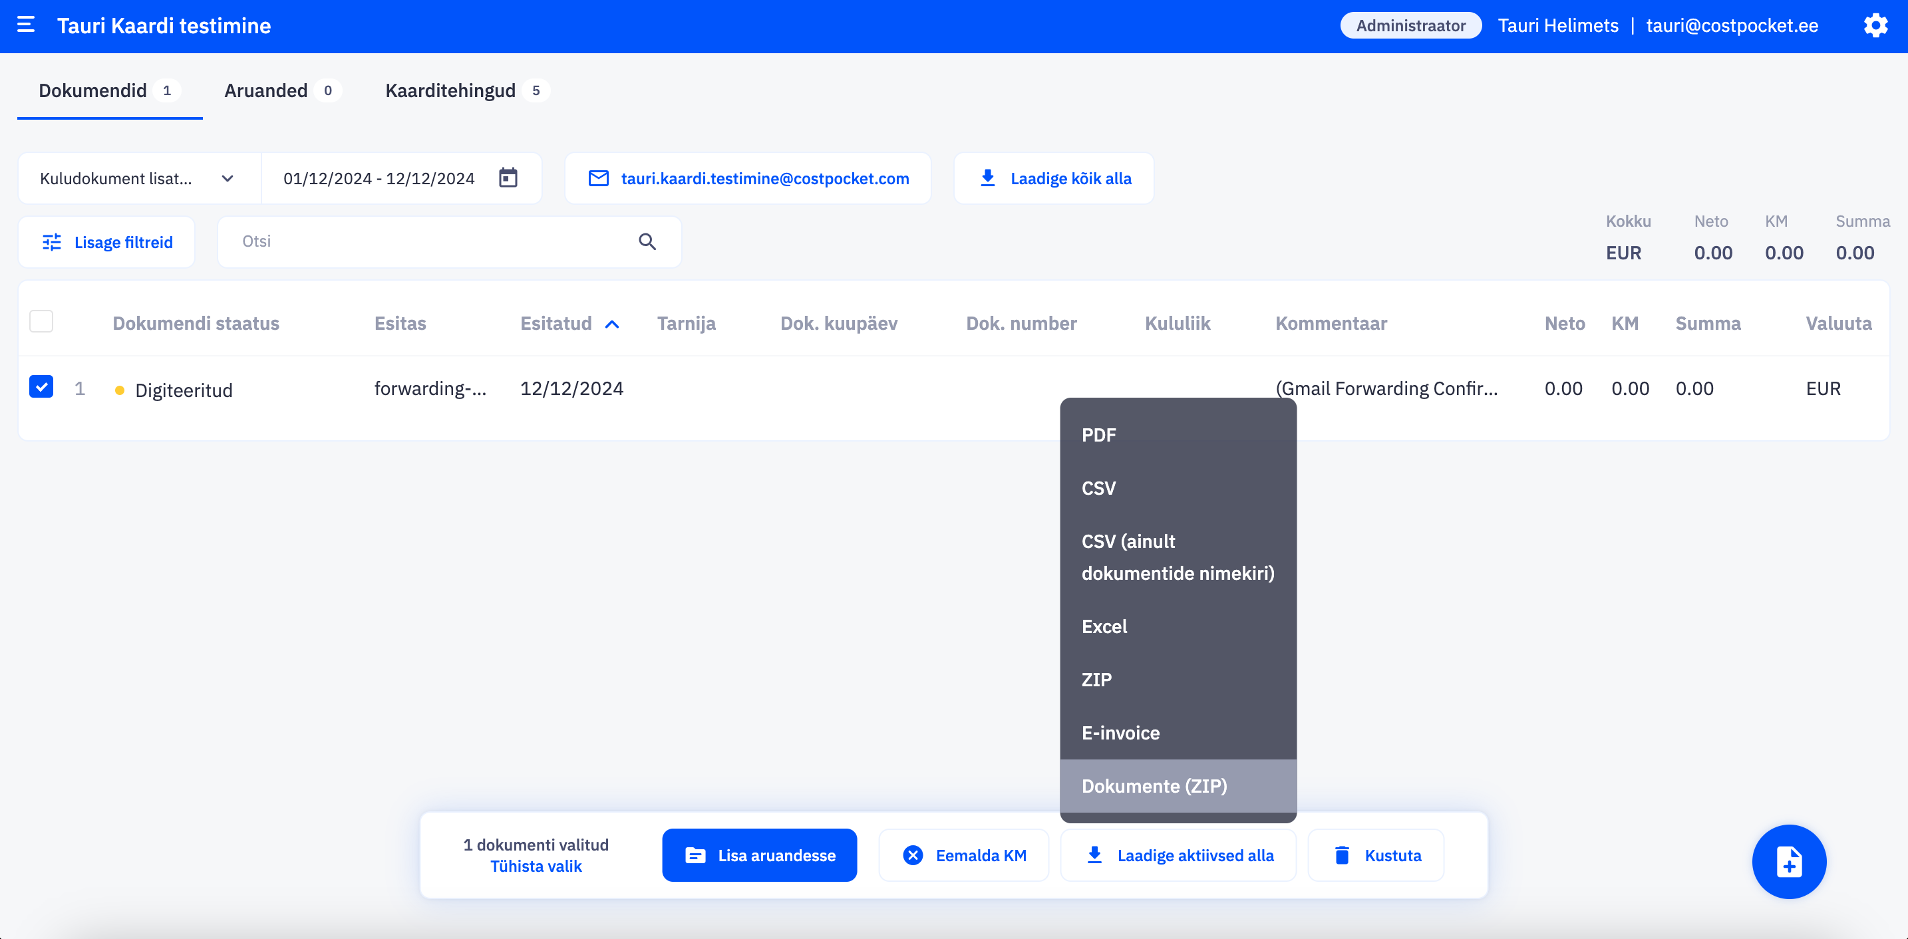Click the Kustuta delete button

click(1376, 855)
